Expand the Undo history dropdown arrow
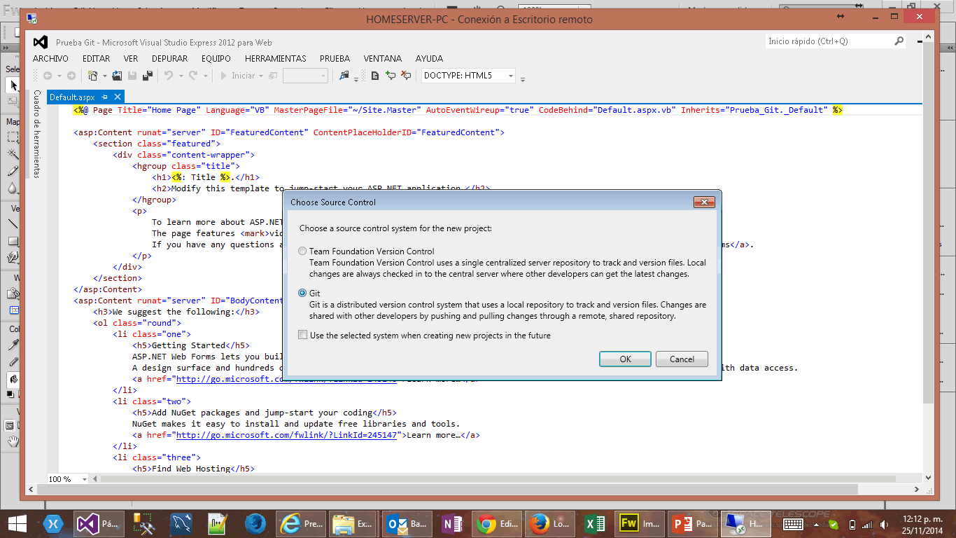Viewport: 956px width, 538px height. coord(181,76)
